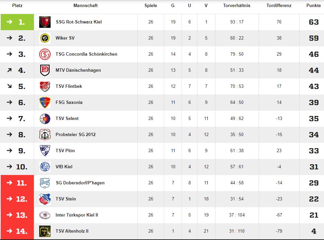The height and width of the screenshot is (240, 324).
Task: Click the SG Dobersdorf/P'hagen team name
Action: pos(80,183)
